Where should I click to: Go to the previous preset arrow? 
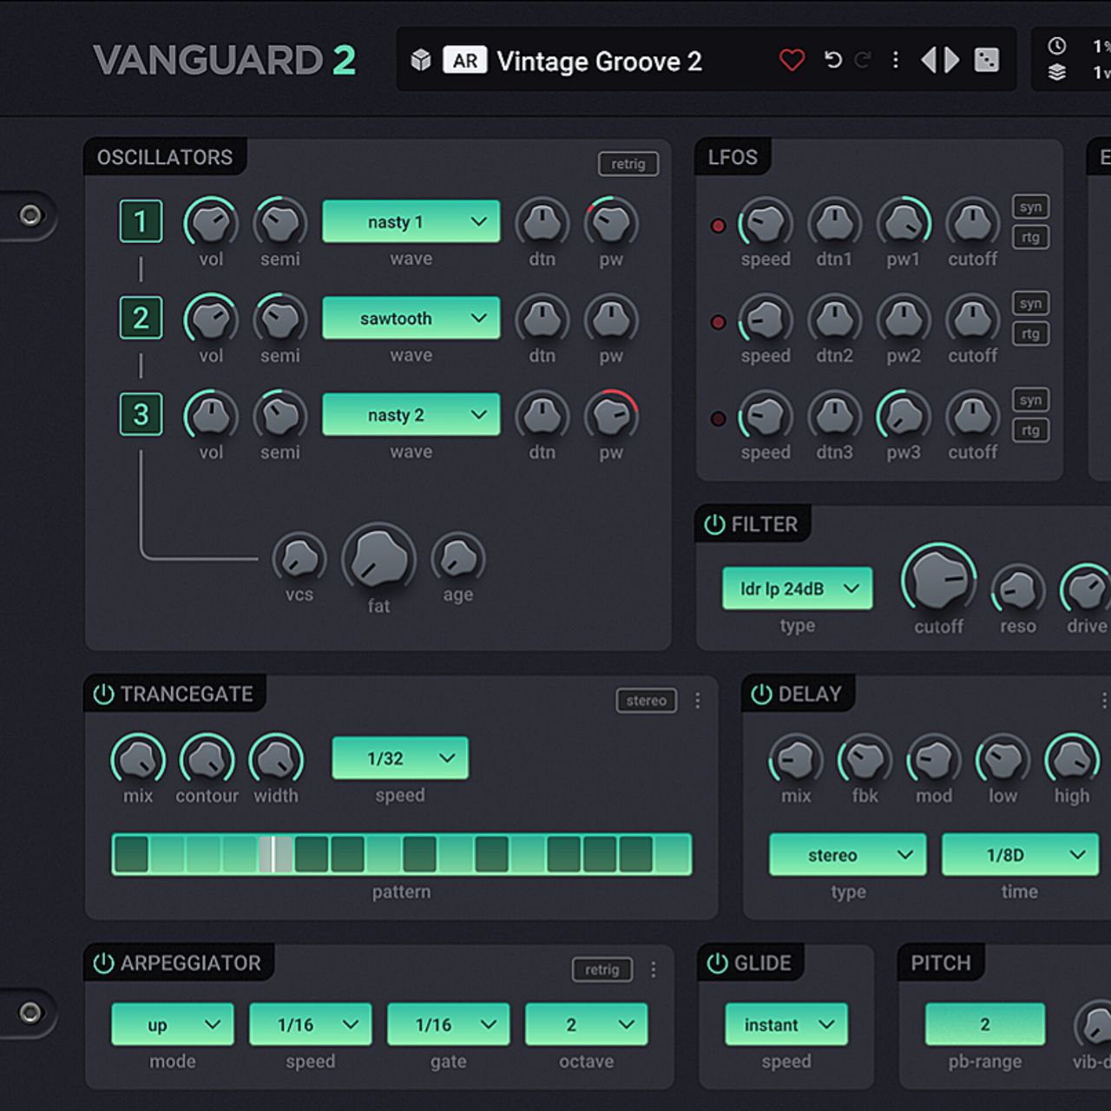(929, 60)
